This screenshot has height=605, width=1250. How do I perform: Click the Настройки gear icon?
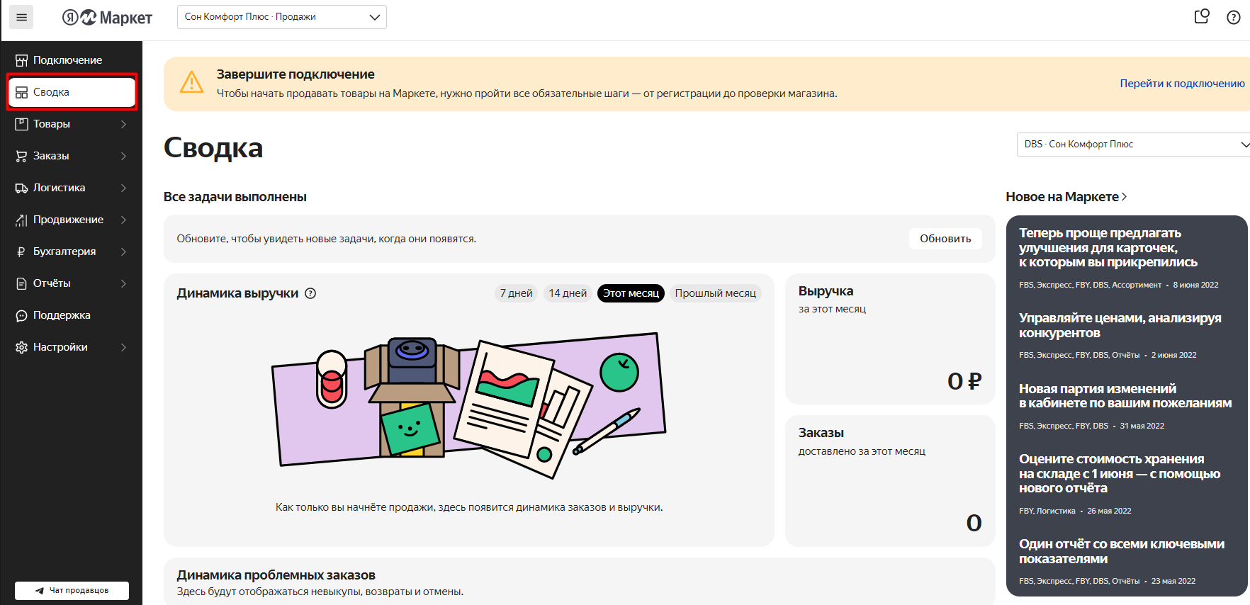(x=22, y=347)
